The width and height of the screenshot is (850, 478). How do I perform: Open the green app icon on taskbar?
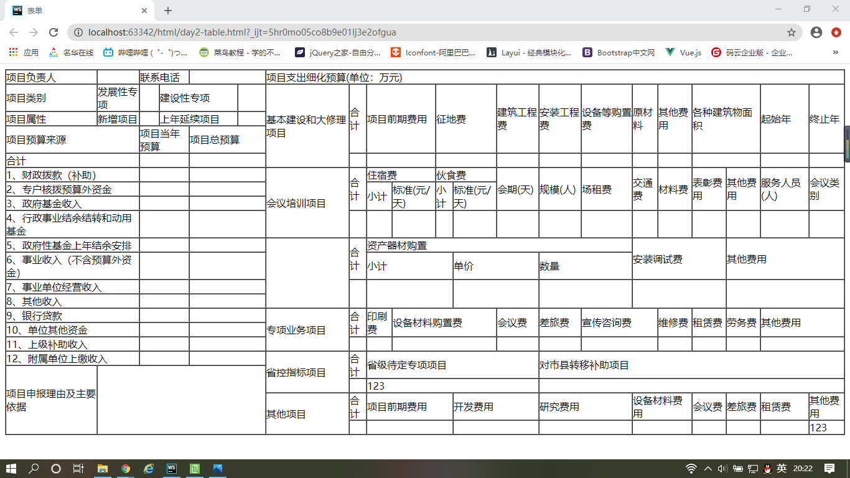[195, 469]
